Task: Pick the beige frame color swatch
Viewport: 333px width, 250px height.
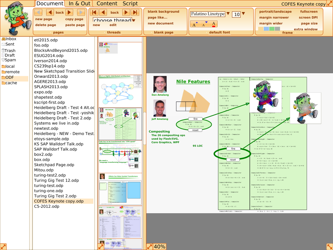Action: [x=261, y=29]
